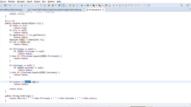Switch to the HashcodeEqualsExample.java tab
This screenshot has width=191, height=107.
pos(11,10)
